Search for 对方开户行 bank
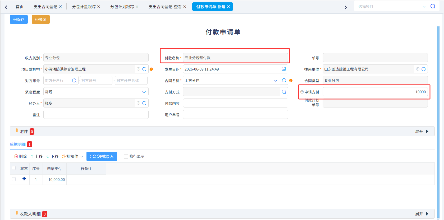The height and width of the screenshot is (220, 444). [74, 81]
